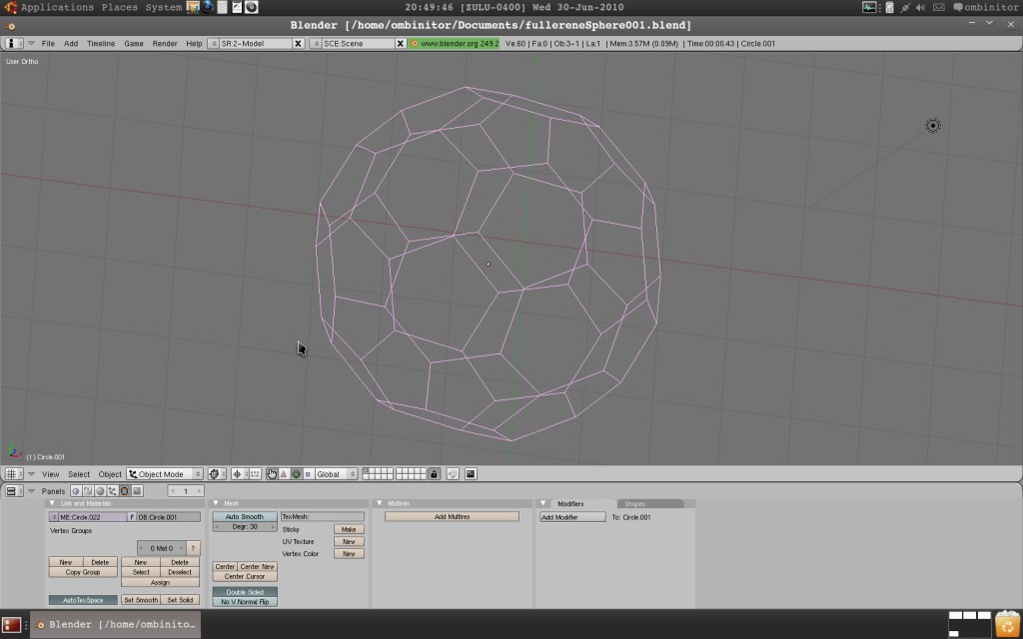
Task: Enable Auto Smooth shading
Action: tap(245, 516)
